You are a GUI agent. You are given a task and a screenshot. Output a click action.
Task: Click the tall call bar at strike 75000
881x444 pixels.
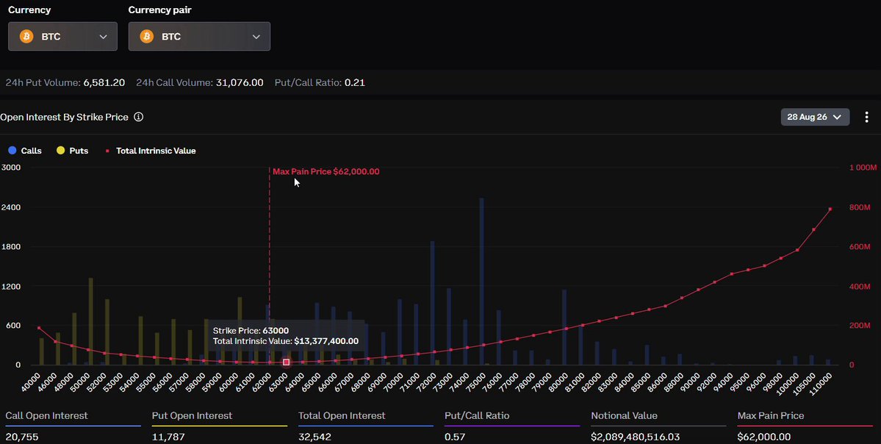click(481, 281)
